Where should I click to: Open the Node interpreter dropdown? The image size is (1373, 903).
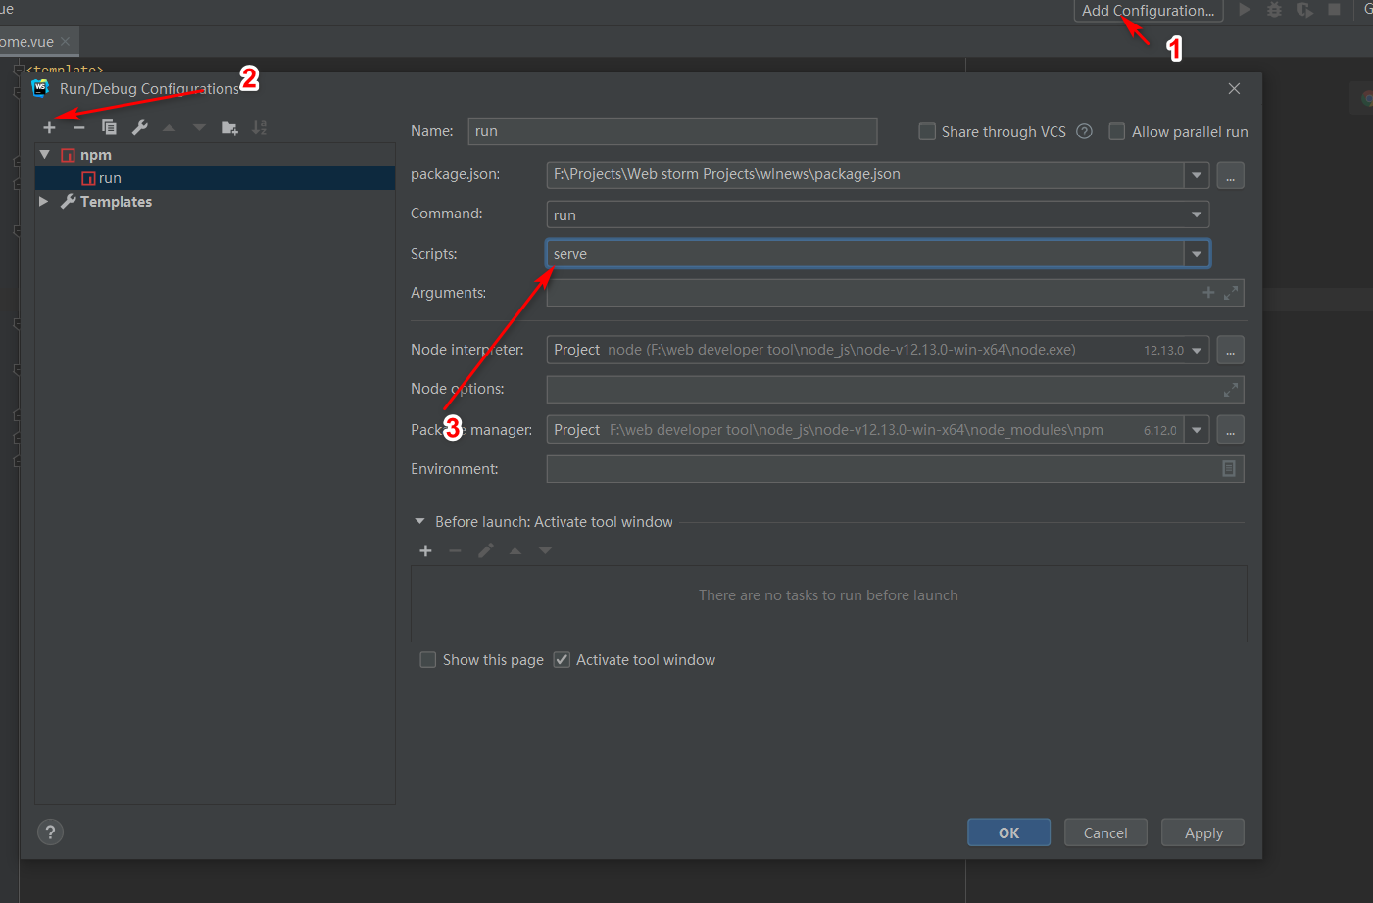[1197, 350]
